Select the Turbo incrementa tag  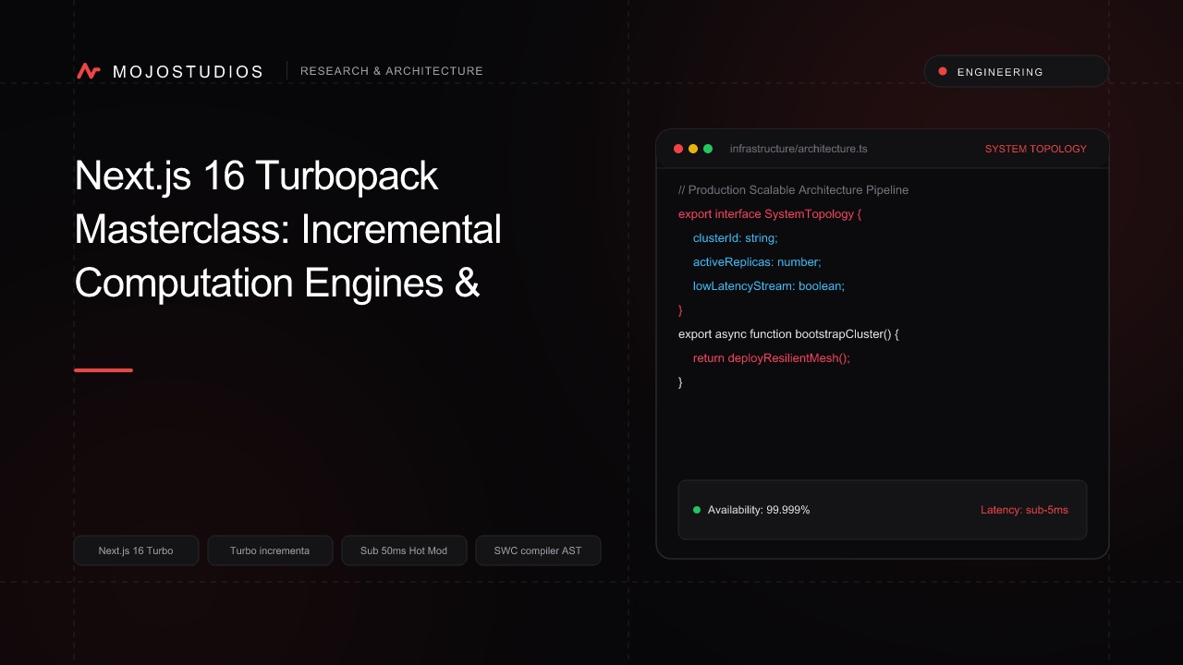pos(270,550)
